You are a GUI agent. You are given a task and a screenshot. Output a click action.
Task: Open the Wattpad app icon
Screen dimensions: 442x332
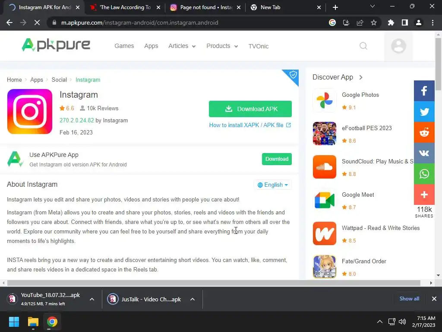(325, 233)
